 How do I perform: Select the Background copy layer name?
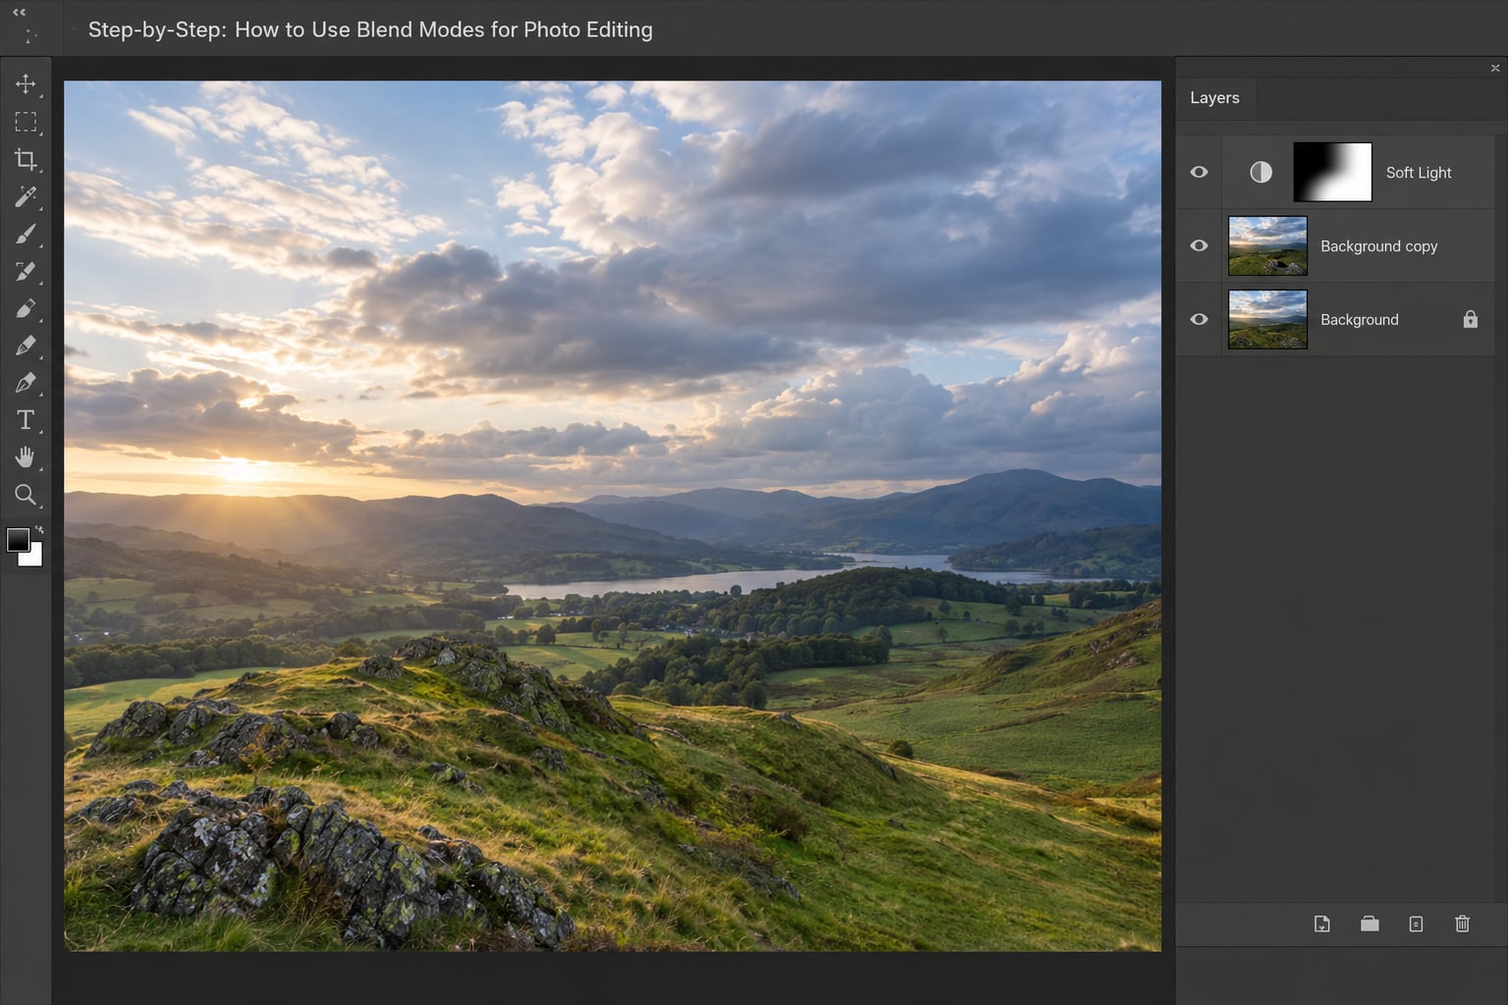coord(1378,246)
